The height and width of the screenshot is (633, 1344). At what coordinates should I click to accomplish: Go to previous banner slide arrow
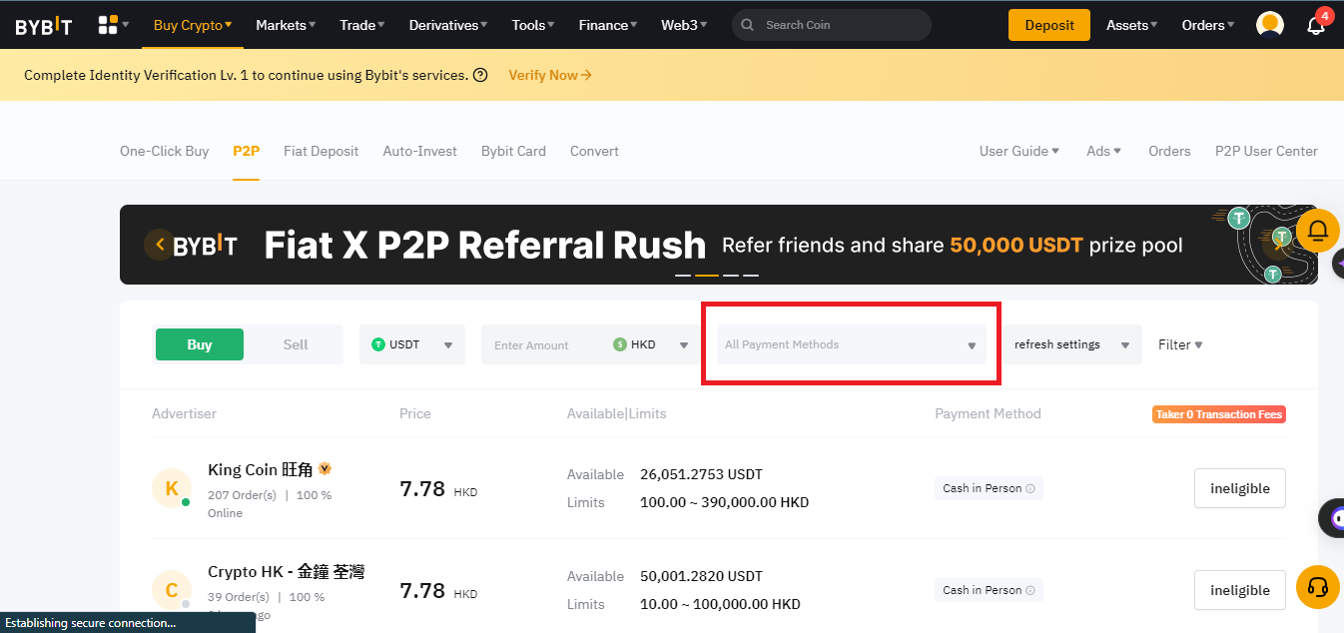(x=159, y=244)
